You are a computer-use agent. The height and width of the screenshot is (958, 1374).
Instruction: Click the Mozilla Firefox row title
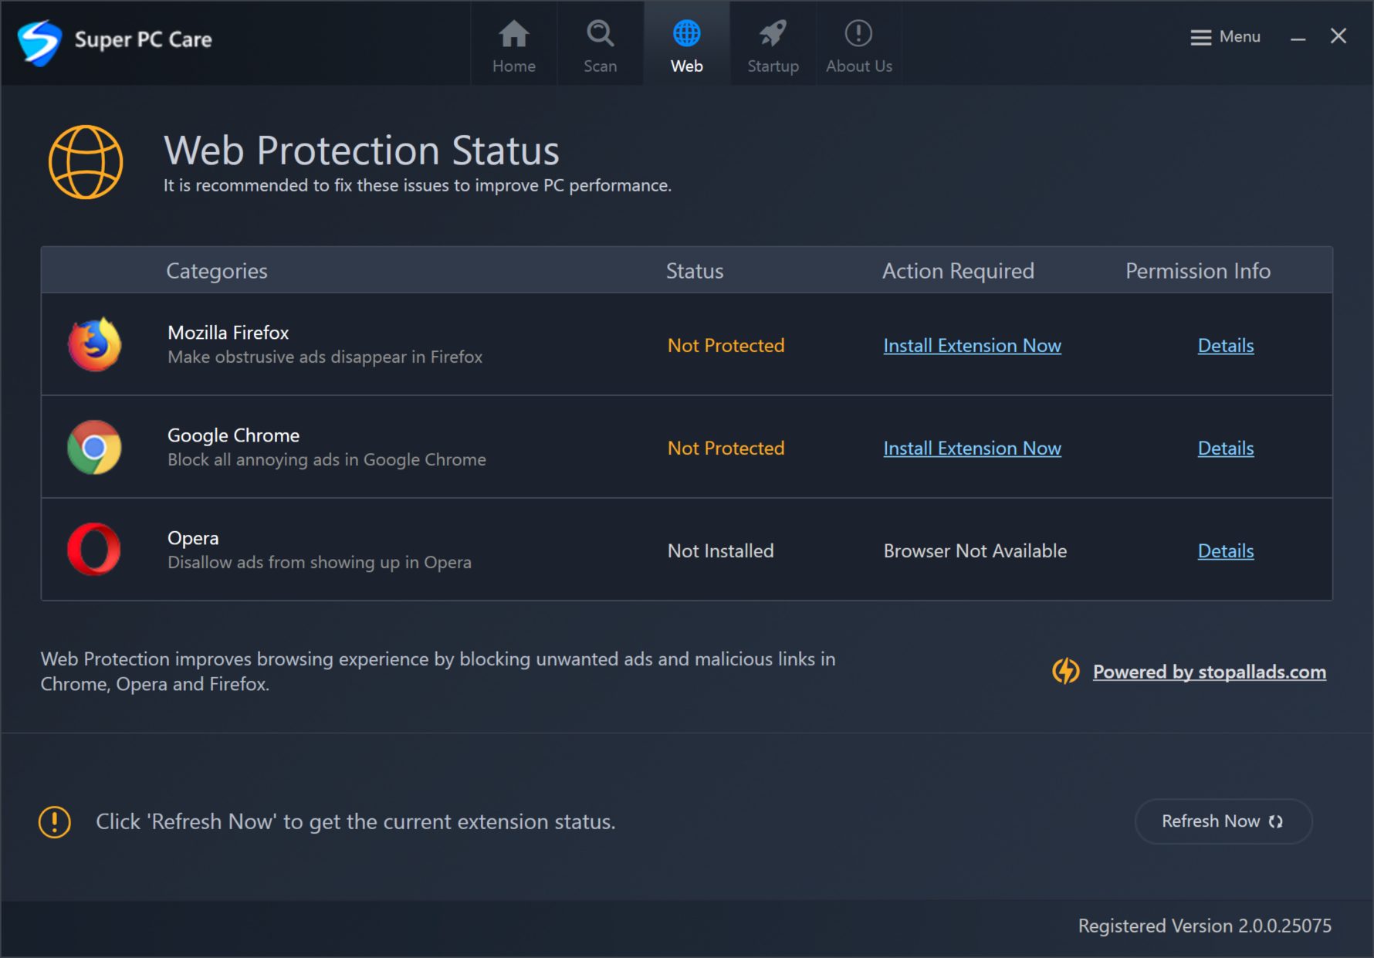(x=228, y=333)
